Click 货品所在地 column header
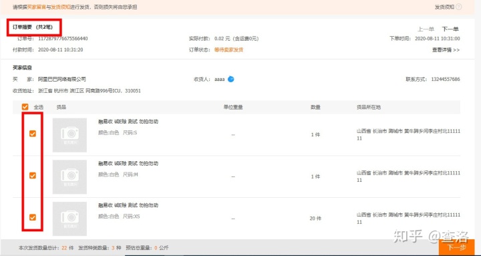481x256 pixels. click(x=369, y=107)
